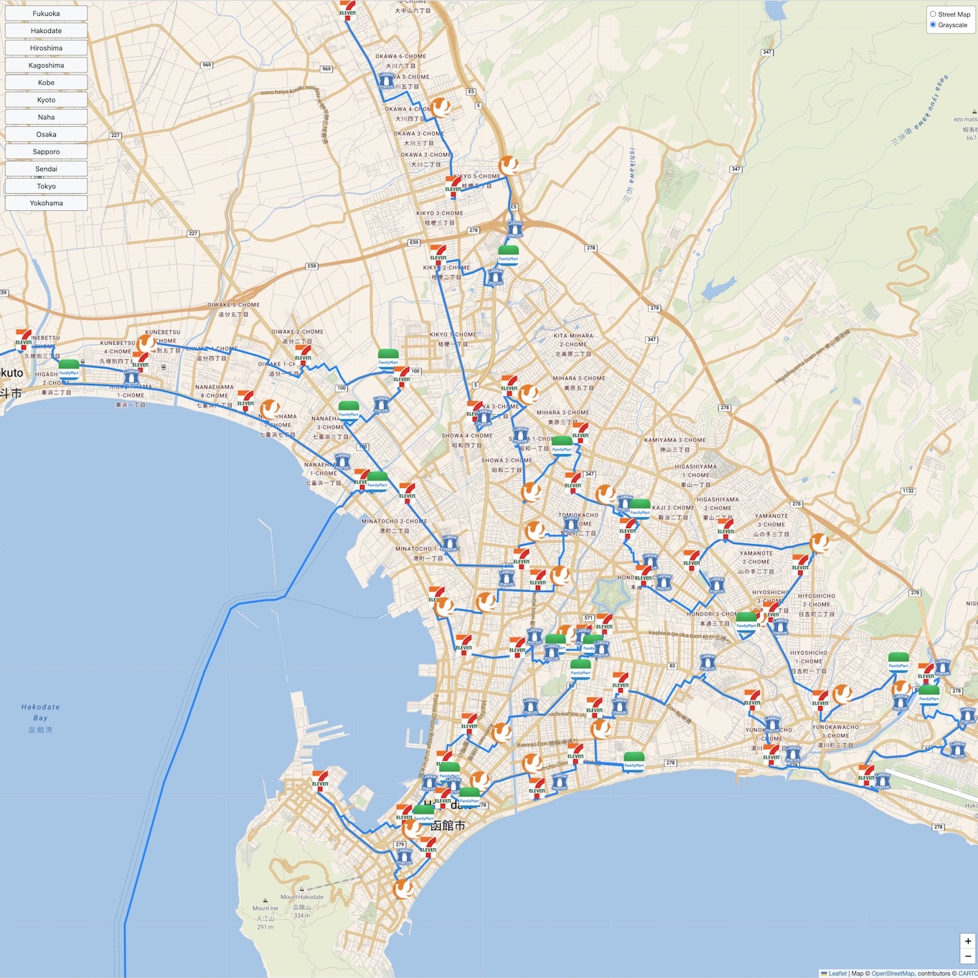Jump to Hakodate from the city list
This screenshot has height=978, width=978.
[x=46, y=31]
